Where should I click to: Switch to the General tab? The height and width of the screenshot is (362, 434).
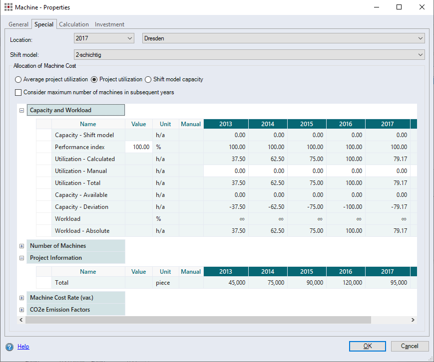18,24
